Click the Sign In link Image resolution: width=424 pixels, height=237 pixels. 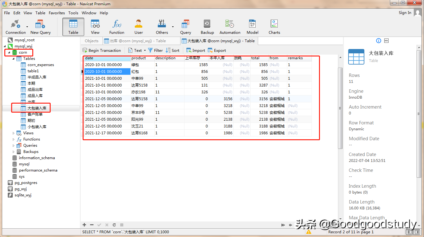405,13
